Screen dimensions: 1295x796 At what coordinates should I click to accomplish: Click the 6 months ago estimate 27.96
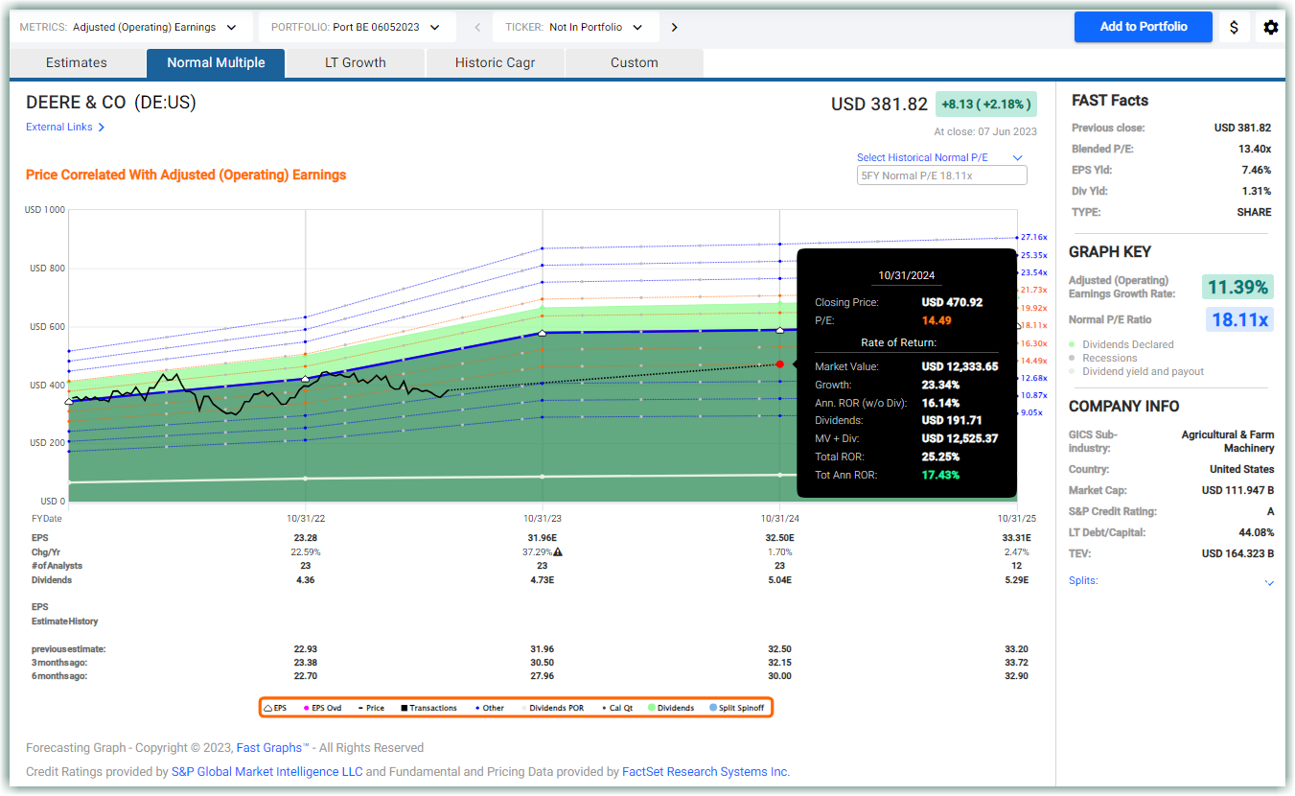543,676
